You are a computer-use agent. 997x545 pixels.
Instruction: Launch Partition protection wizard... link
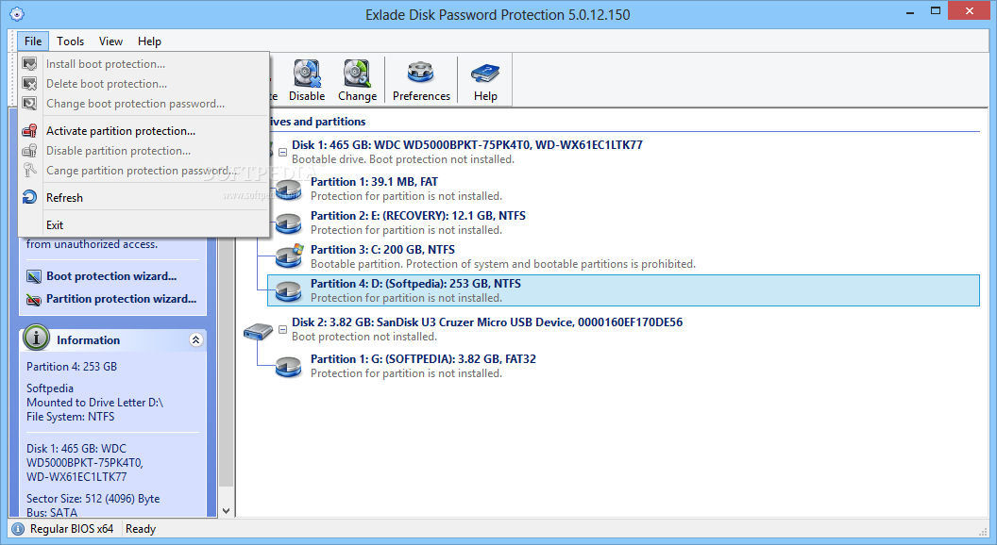coord(122,299)
